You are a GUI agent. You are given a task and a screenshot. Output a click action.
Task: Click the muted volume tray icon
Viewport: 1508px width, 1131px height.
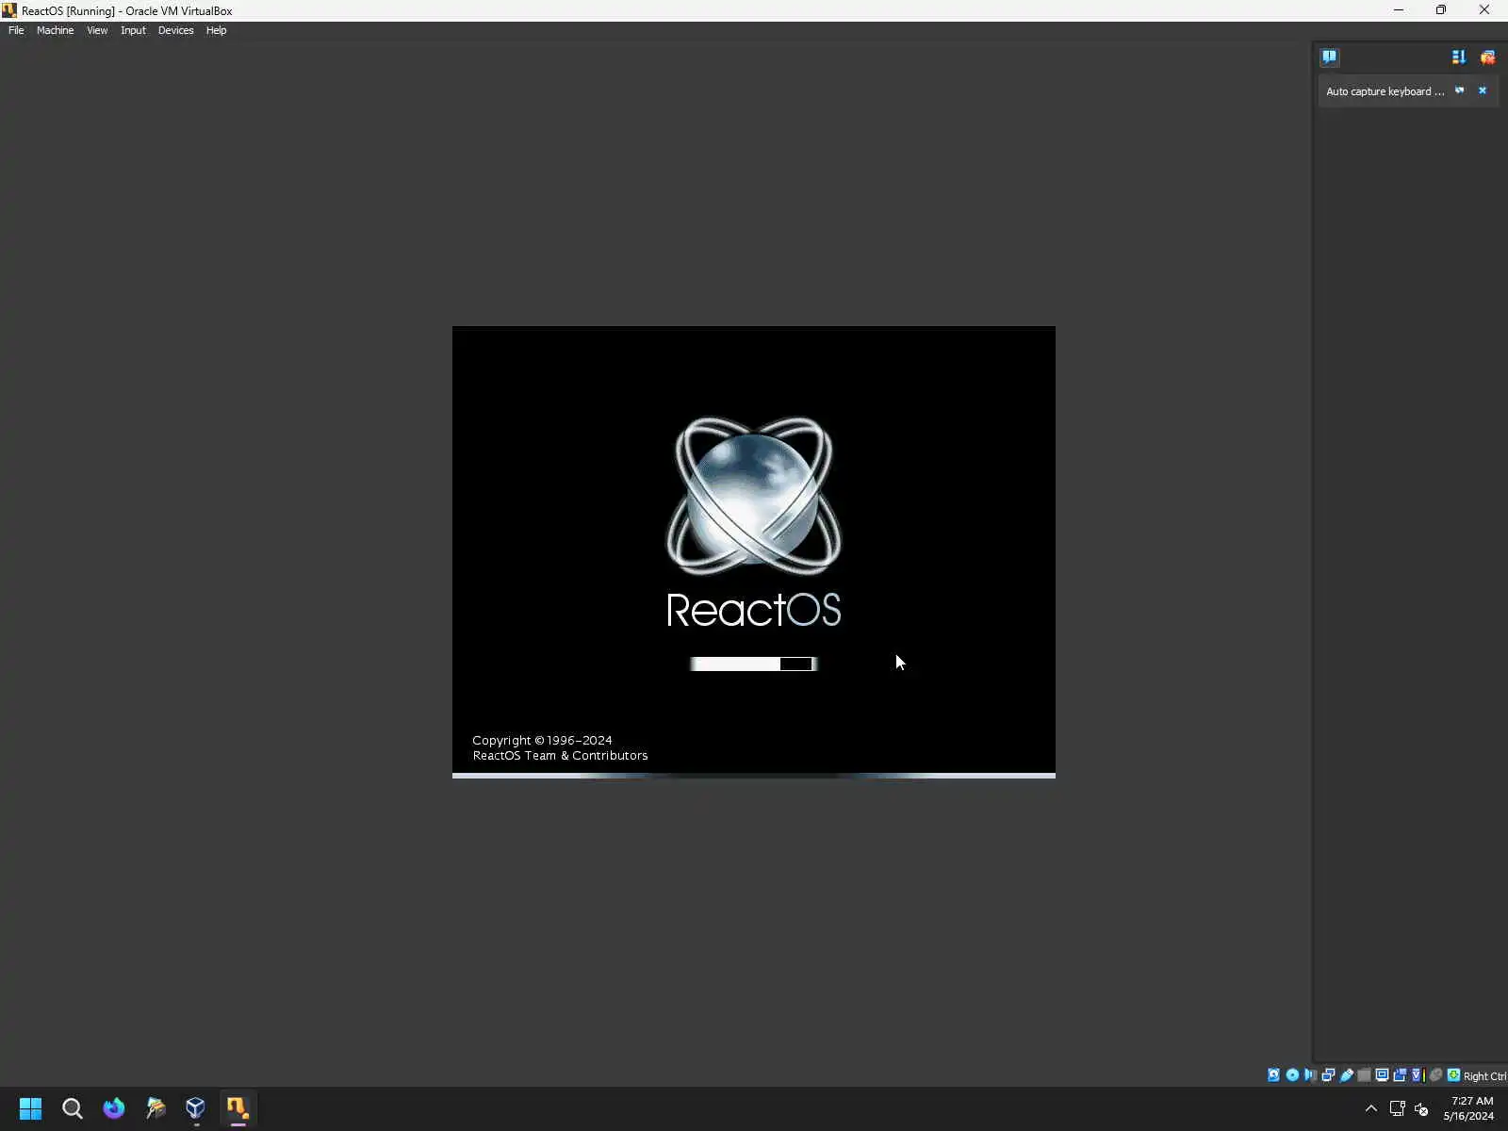1421,1108
